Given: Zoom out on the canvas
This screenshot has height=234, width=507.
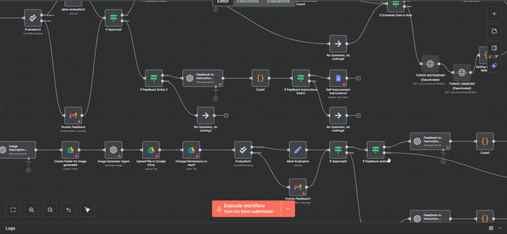Looking at the screenshot, I should (50, 210).
